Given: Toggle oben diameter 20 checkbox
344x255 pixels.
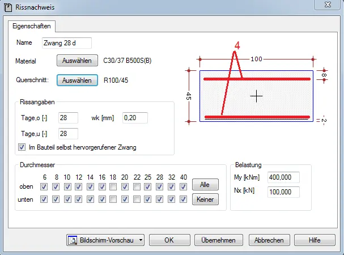Looking at the screenshot, I should point(125,187).
